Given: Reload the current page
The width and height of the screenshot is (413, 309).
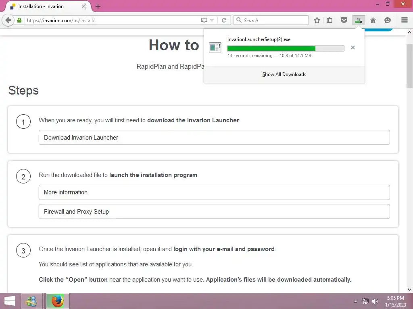Looking at the screenshot, I should point(224,20).
